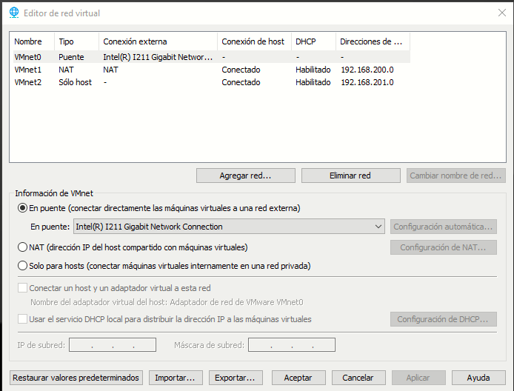Select the 'Solo para hosts' radio option
The width and height of the screenshot is (514, 391).
tap(22, 266)
